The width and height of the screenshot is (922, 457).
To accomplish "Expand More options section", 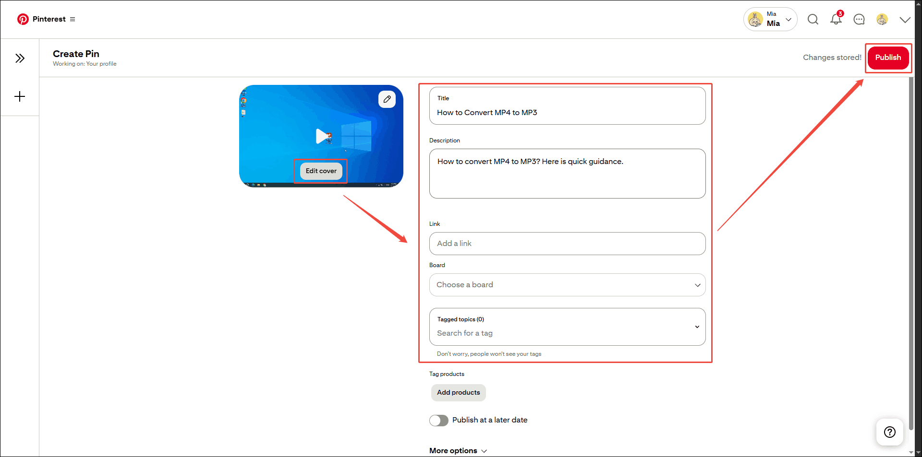I will point(458,451).
